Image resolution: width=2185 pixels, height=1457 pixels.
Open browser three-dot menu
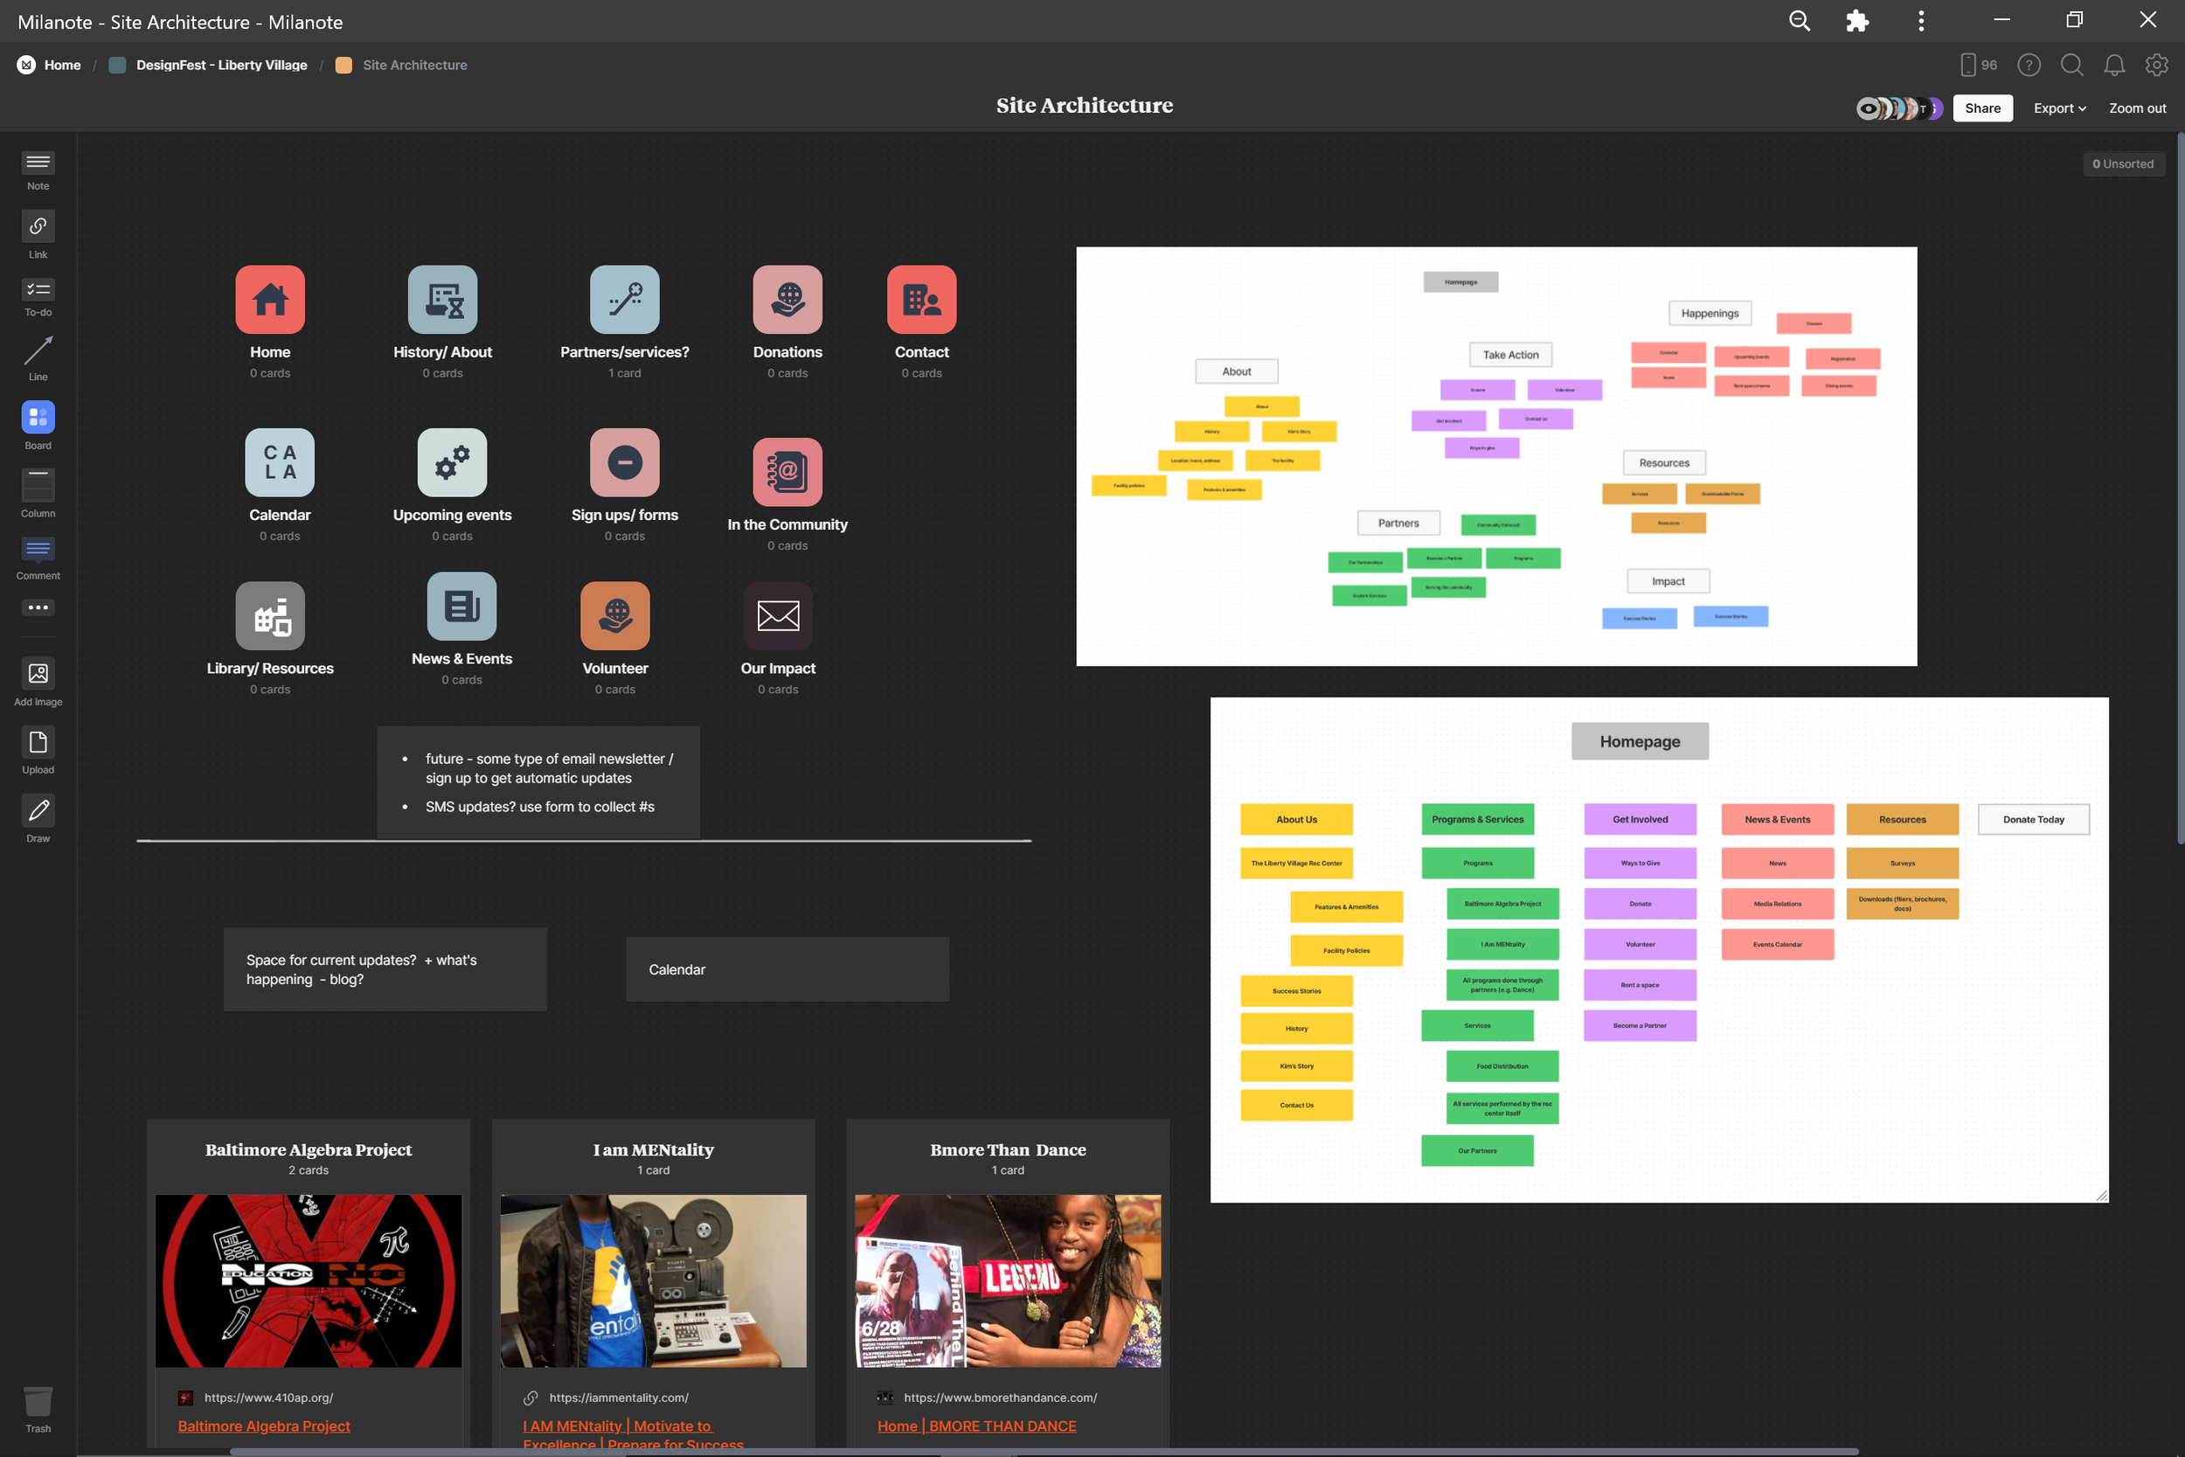tap(1921, 20)
